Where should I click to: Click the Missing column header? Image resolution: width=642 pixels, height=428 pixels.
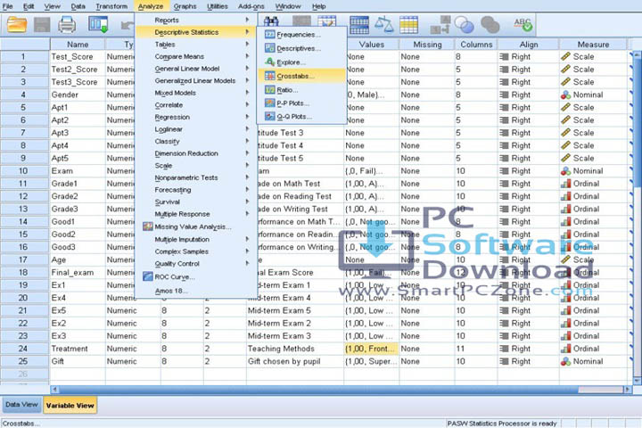(427, 45)
